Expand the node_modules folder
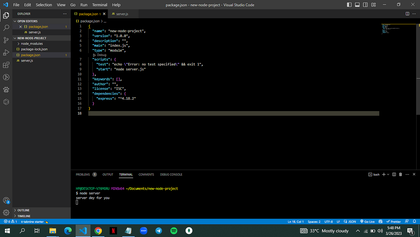 click(41, 44)
